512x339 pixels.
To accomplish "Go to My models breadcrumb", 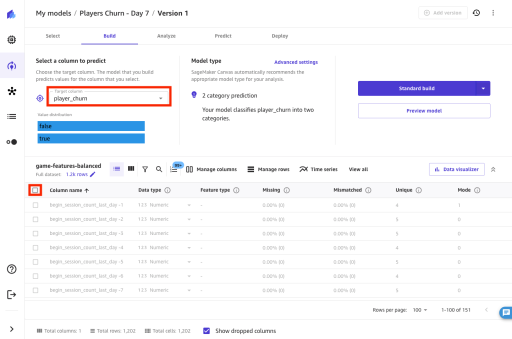I will [x=53, y=13].
